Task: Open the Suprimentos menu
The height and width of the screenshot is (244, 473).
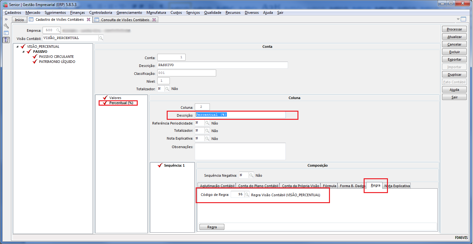Action: (x=55, y=13)
